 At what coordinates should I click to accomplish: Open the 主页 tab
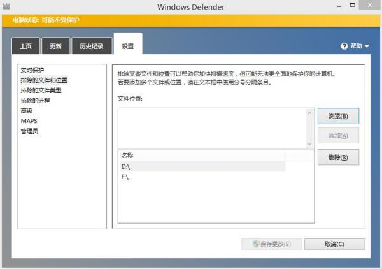point(25,46)
